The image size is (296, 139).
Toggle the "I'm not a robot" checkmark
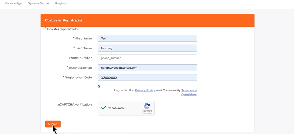pos(103,108)
